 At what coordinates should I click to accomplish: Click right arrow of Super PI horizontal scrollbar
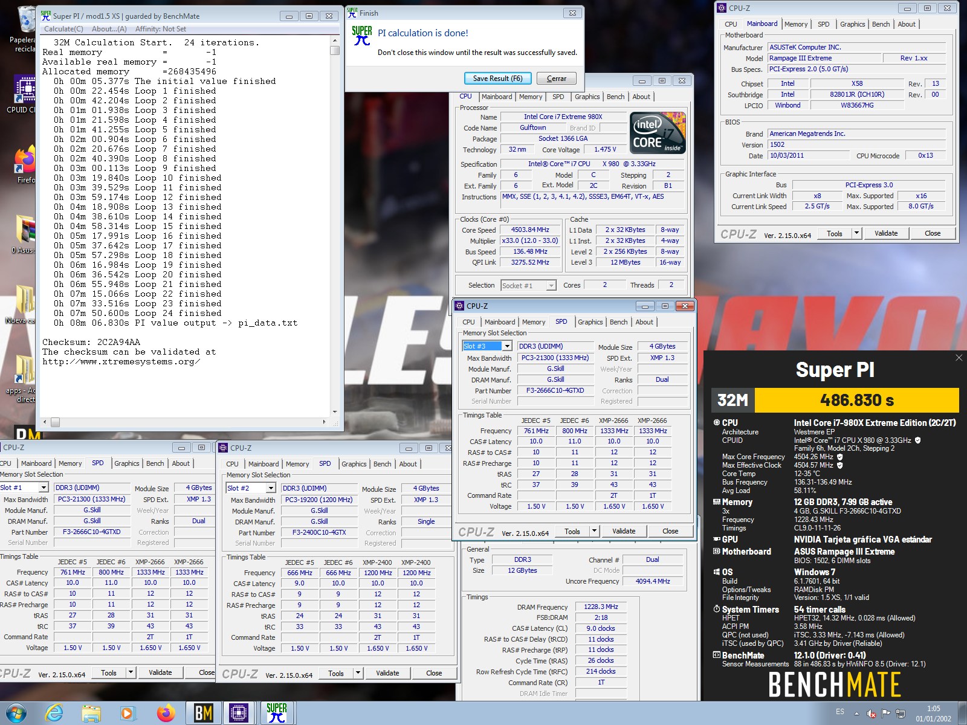325,422
